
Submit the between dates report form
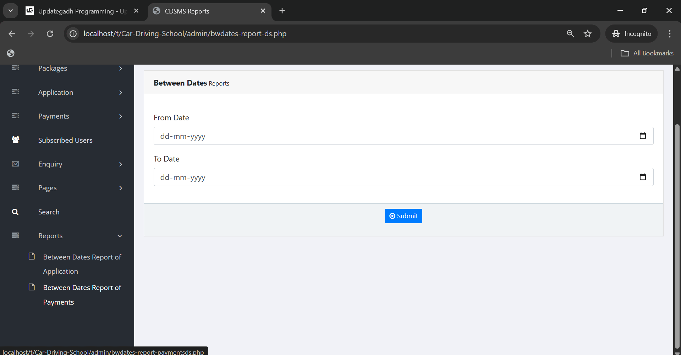coord(403,216)
